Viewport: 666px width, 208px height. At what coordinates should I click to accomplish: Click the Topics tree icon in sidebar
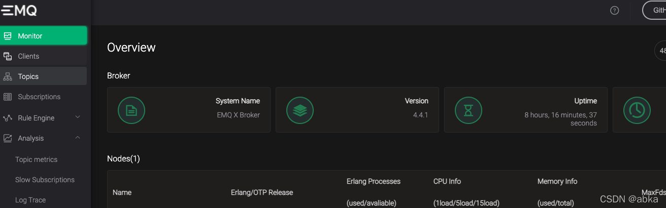coord(8,76)
